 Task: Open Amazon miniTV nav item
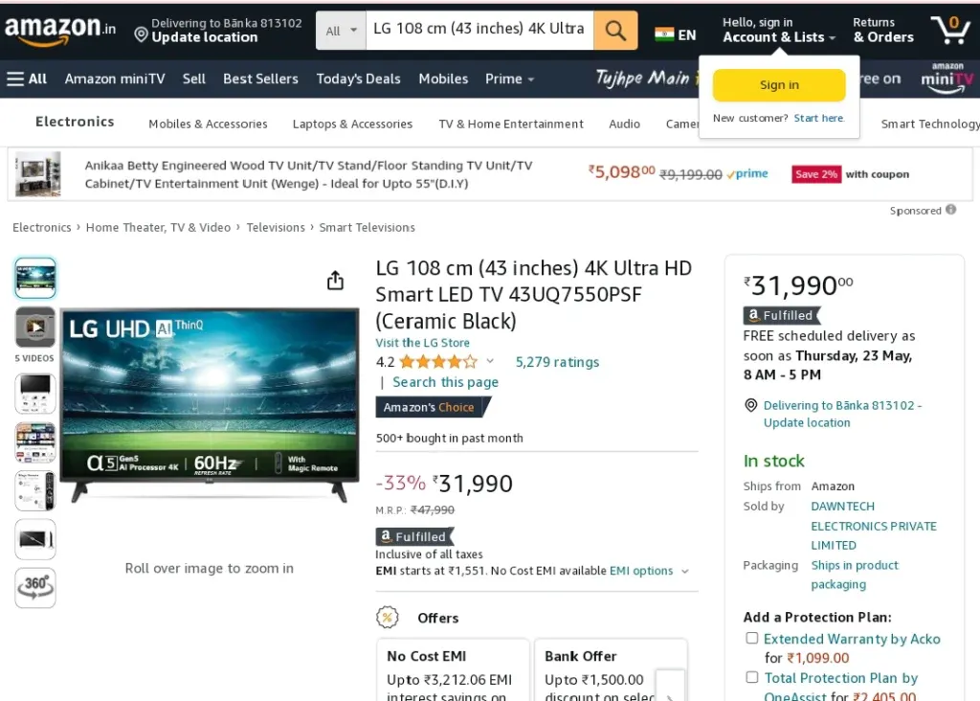115,79
